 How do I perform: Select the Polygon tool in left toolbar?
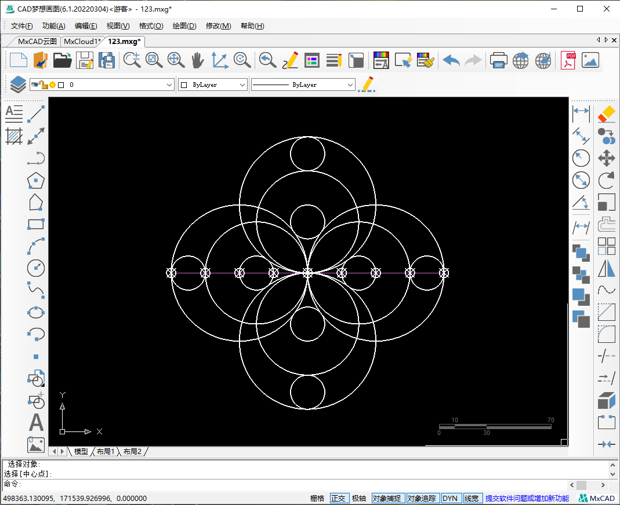point(36,180)
